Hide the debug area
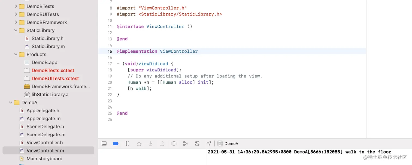 (x=104, y=143)
